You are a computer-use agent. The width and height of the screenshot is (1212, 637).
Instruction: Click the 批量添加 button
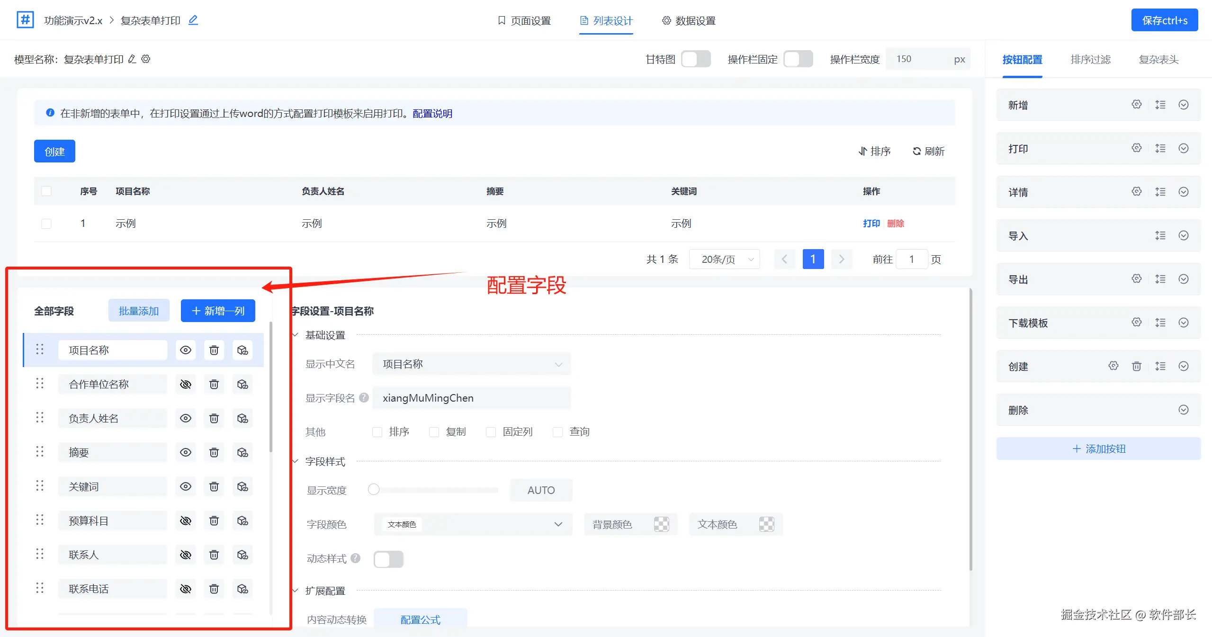(139, 311)
